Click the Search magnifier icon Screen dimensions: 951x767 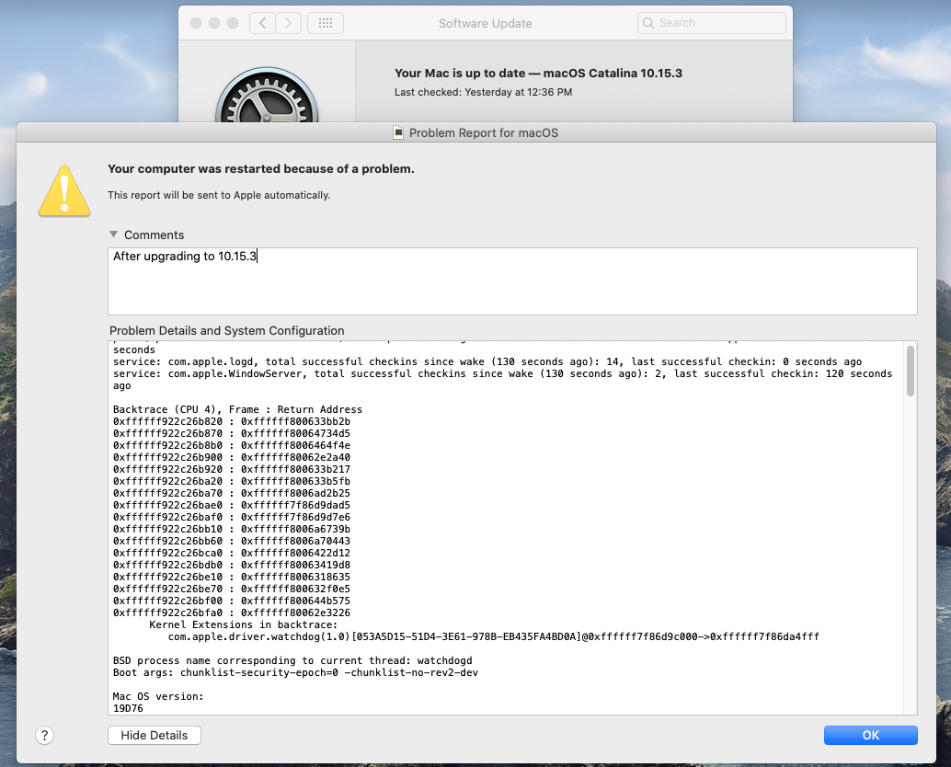(x=648, y=23)
